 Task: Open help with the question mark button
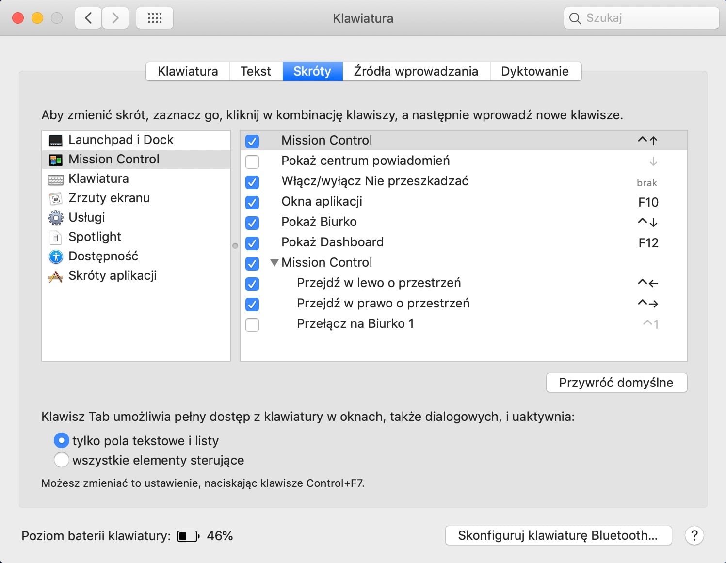coord(694,535)
